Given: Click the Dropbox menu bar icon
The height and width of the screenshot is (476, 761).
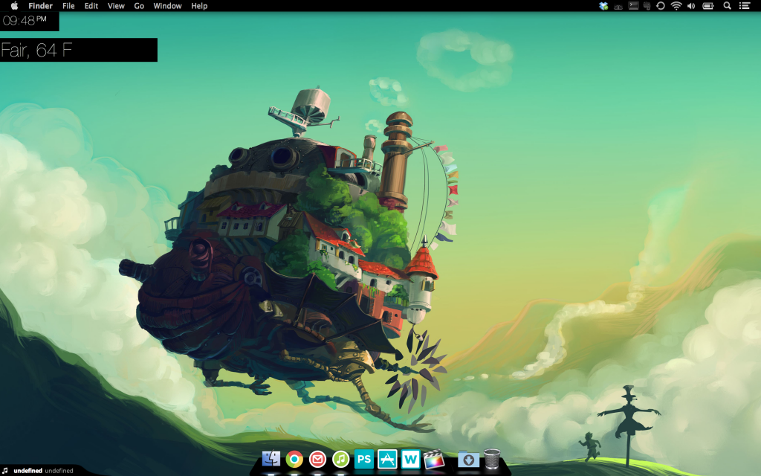Looking at the screenshot, I should click(x=603, y=6).
